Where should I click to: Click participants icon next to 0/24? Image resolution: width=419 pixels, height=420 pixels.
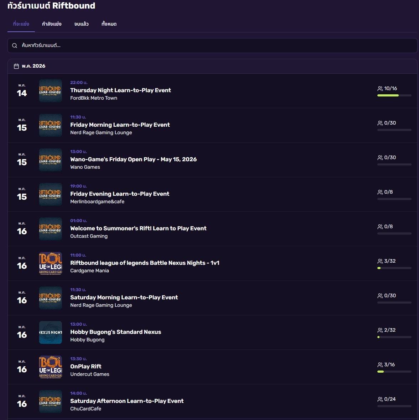click(x=380, y=399)
